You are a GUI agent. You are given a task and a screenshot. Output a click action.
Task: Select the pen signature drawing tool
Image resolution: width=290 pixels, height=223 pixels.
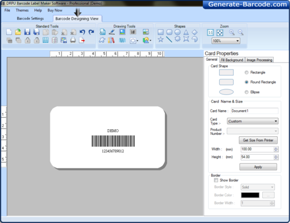click(112, 32)
